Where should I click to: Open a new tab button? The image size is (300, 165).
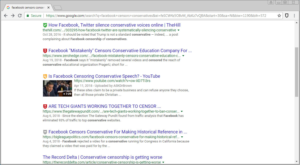pyautogui.click(x=58, y=8)
